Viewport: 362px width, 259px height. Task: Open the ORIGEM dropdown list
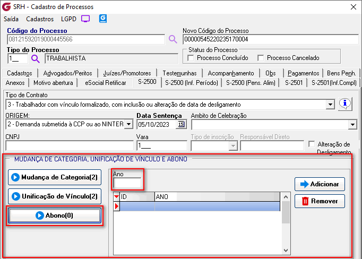point(128,124)
